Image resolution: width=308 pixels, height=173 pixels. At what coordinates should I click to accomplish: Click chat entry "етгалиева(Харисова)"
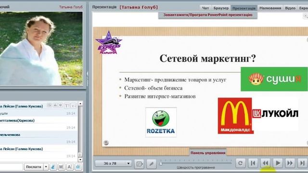click(x=17, y=121)
